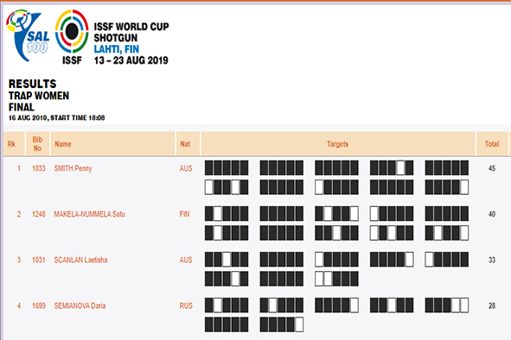The width and height of the screenshot is (511, 340).
Task: Click SMITH Penny's total score 45
Action: [492, 168]
